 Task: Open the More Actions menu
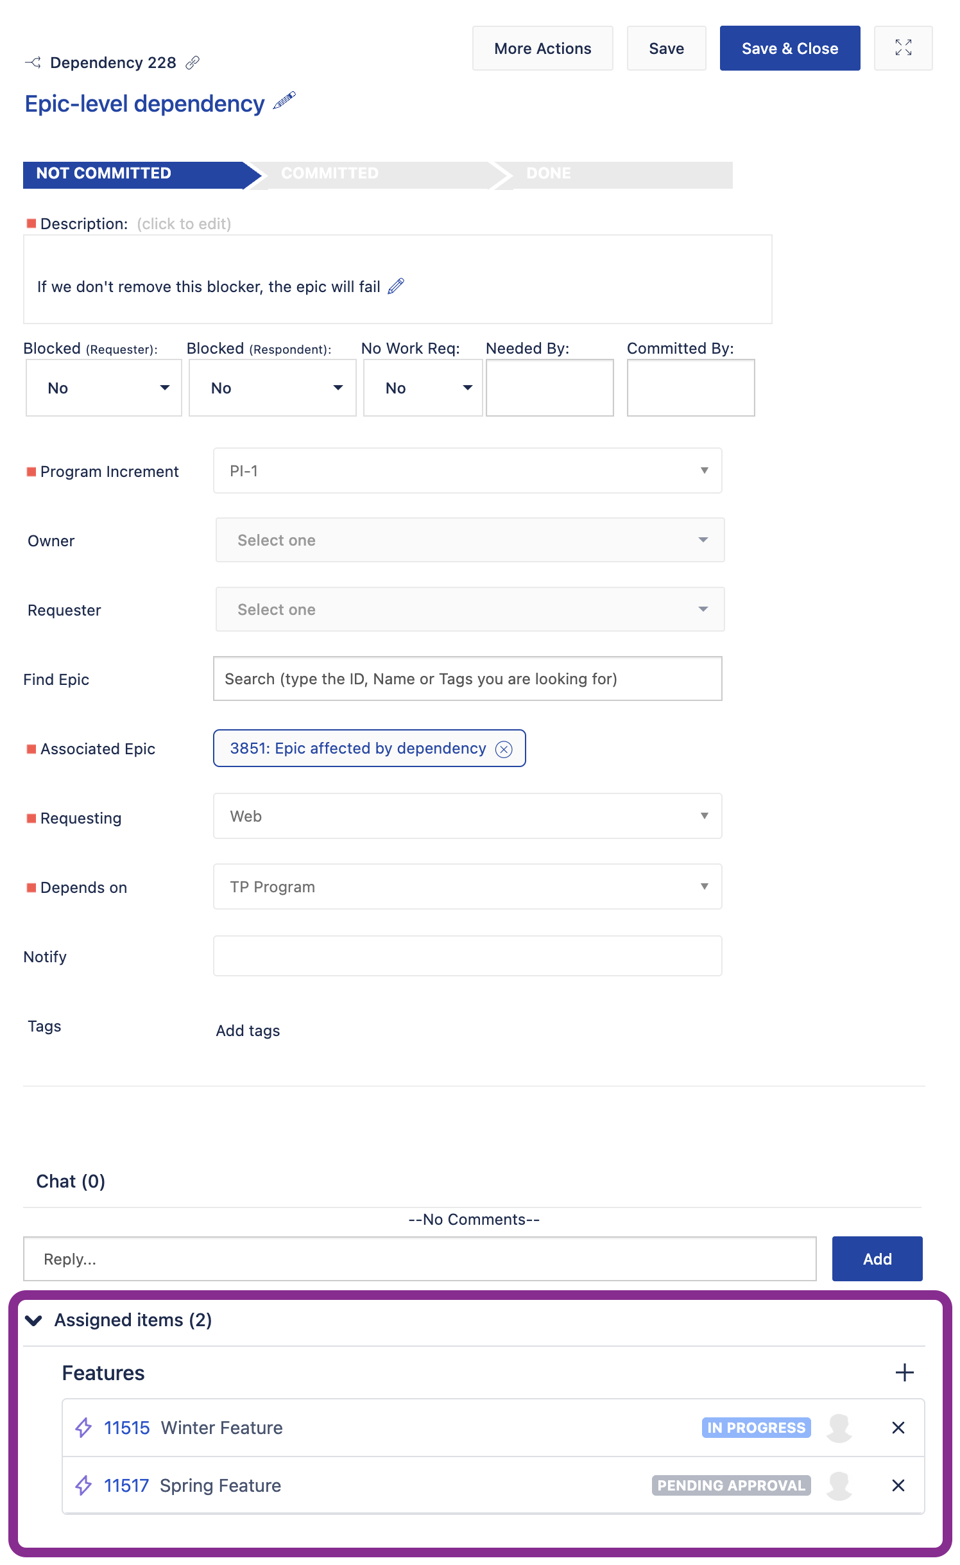[542, 48]
